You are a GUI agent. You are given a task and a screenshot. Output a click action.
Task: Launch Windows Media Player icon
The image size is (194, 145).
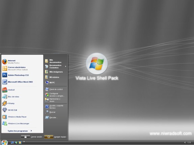(x=5, y=117)
